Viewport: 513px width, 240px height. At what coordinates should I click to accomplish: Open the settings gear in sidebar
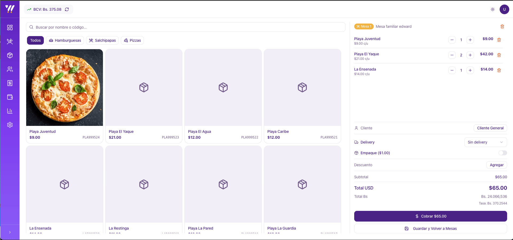tap(10, 125)
